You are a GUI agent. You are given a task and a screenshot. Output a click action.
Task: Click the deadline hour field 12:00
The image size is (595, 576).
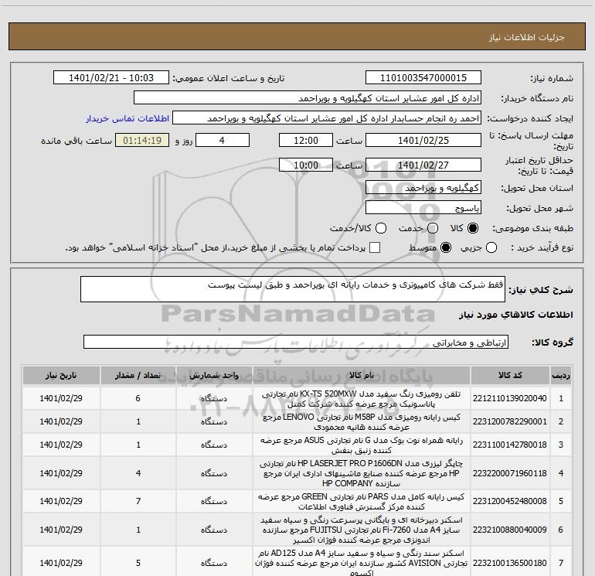(306, 140)
